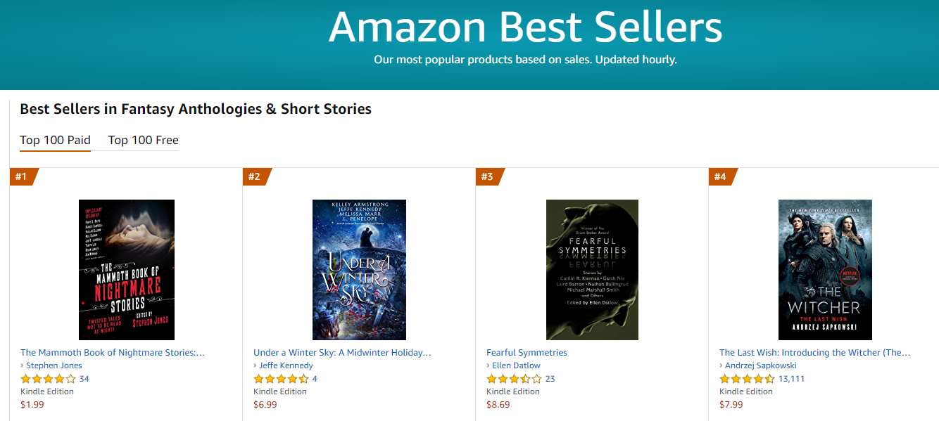Click the #2 rank badge
The image size is (939, 421).
point(255,176)
